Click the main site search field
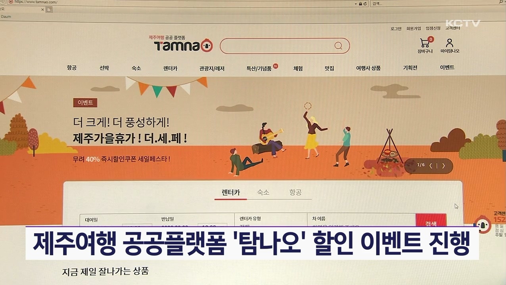Screen dimensions: 506x285 (x=278, y=46)
